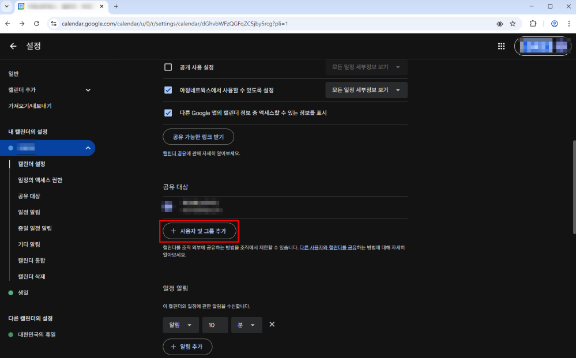Reload the page using the refresh icon
This screenshot has width=576, height=358.
click(x=36, y=24)
